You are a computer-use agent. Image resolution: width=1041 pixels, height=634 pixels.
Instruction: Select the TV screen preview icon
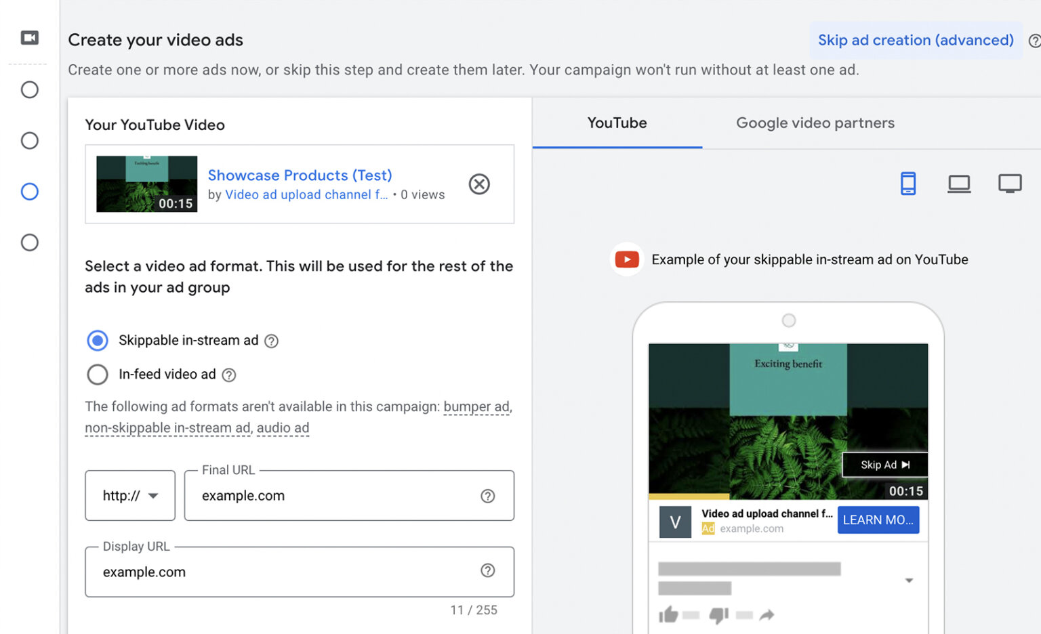pos(1011,183)
